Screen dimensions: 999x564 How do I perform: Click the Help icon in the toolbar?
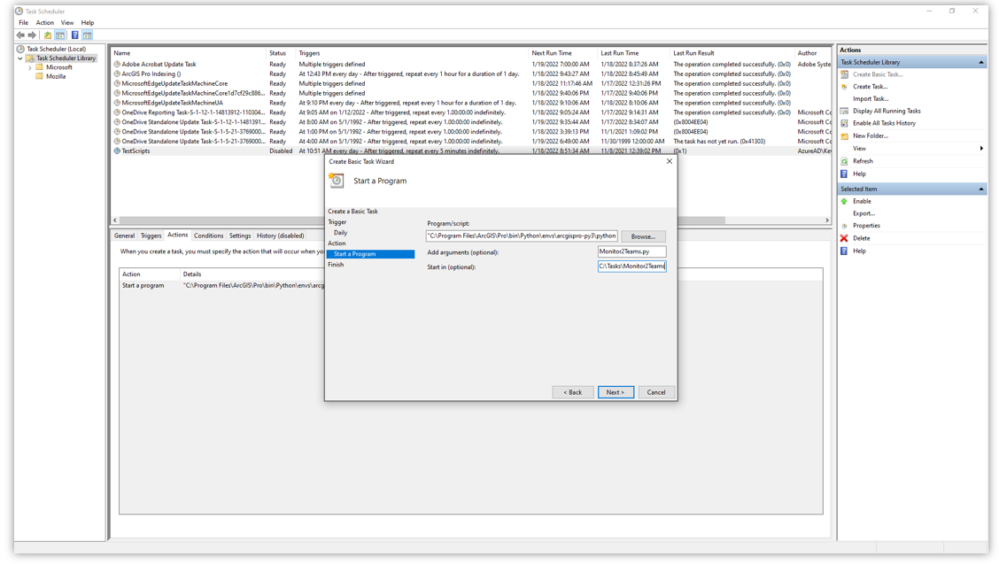tap(74, 34)
